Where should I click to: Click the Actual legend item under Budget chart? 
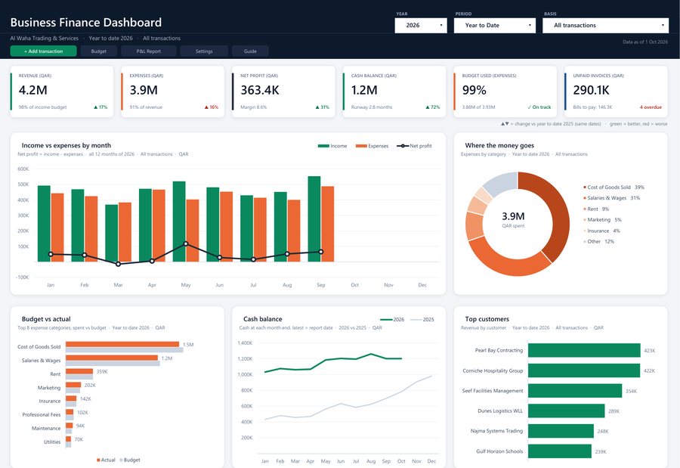coord(106,460)
